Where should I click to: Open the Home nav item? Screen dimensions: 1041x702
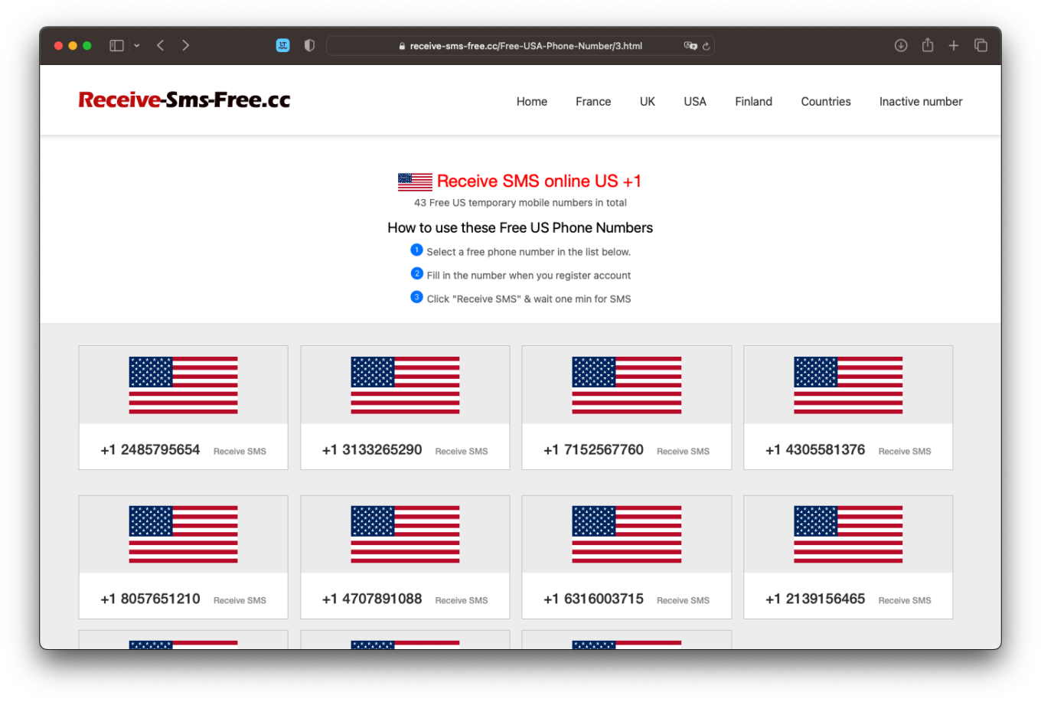(x=532, y=102)
